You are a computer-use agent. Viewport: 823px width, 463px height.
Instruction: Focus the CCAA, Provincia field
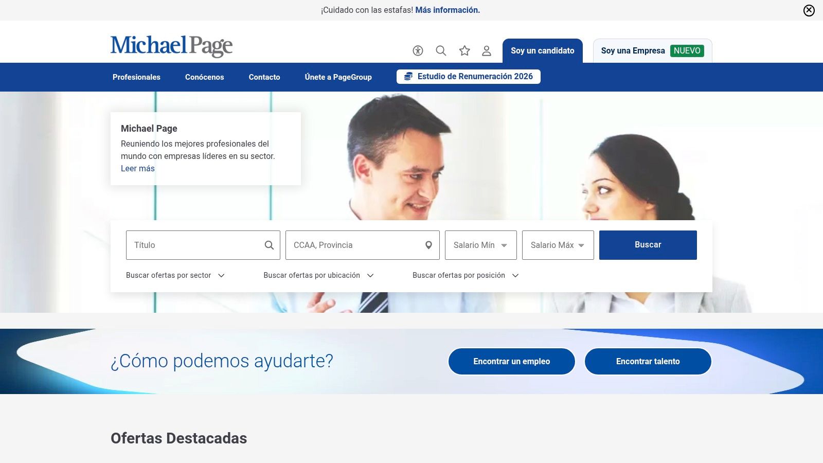[363, 245]
